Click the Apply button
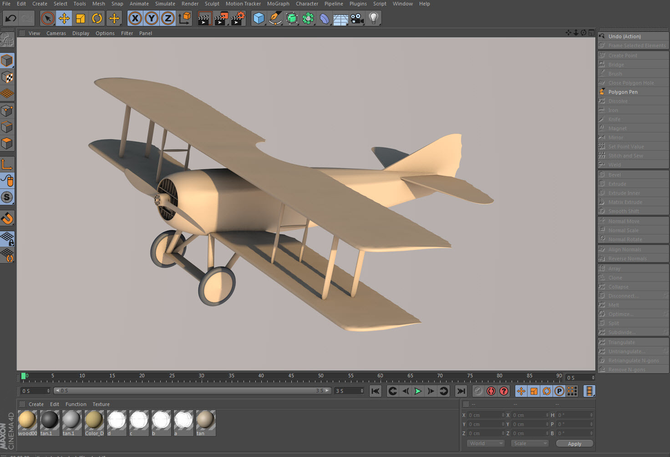The width and height of the screenshot is (670, 457). 574,444
